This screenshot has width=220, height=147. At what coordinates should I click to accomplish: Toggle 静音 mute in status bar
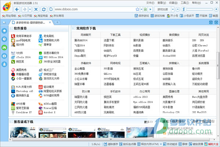pos(183,144)
